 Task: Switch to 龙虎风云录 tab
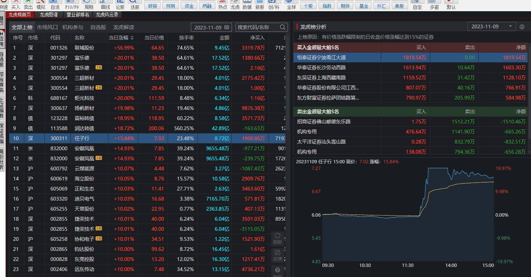[x=107, y=15]
